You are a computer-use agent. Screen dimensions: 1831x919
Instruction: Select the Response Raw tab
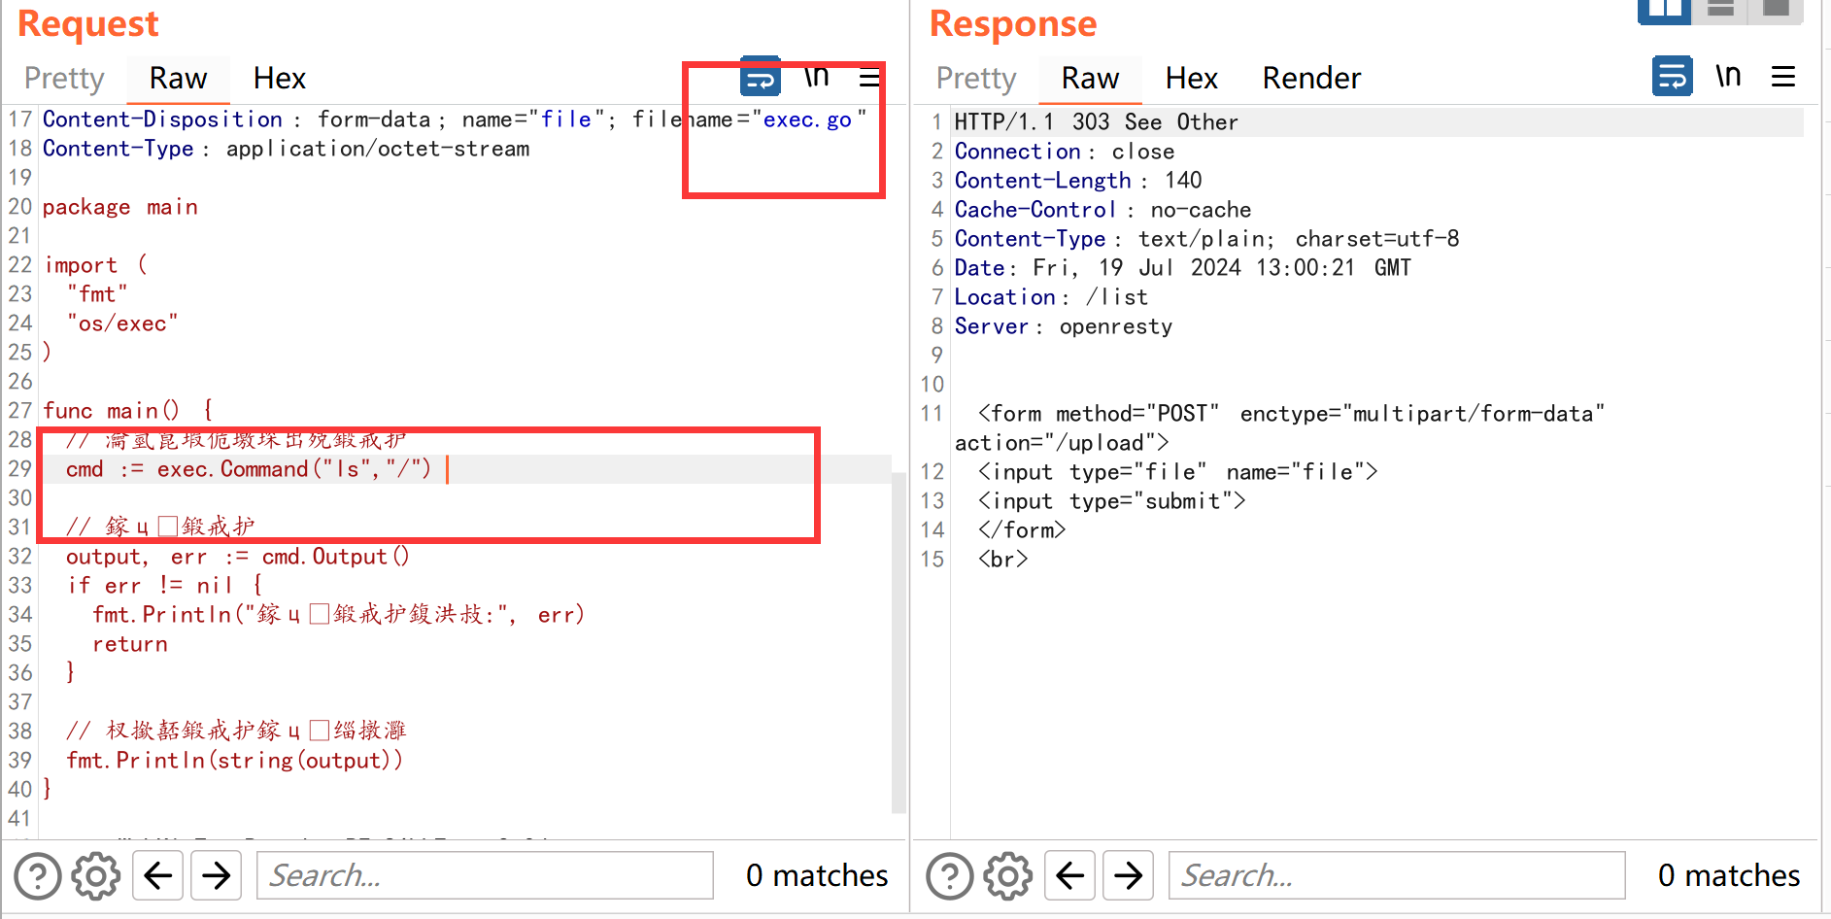(1090, 78)
